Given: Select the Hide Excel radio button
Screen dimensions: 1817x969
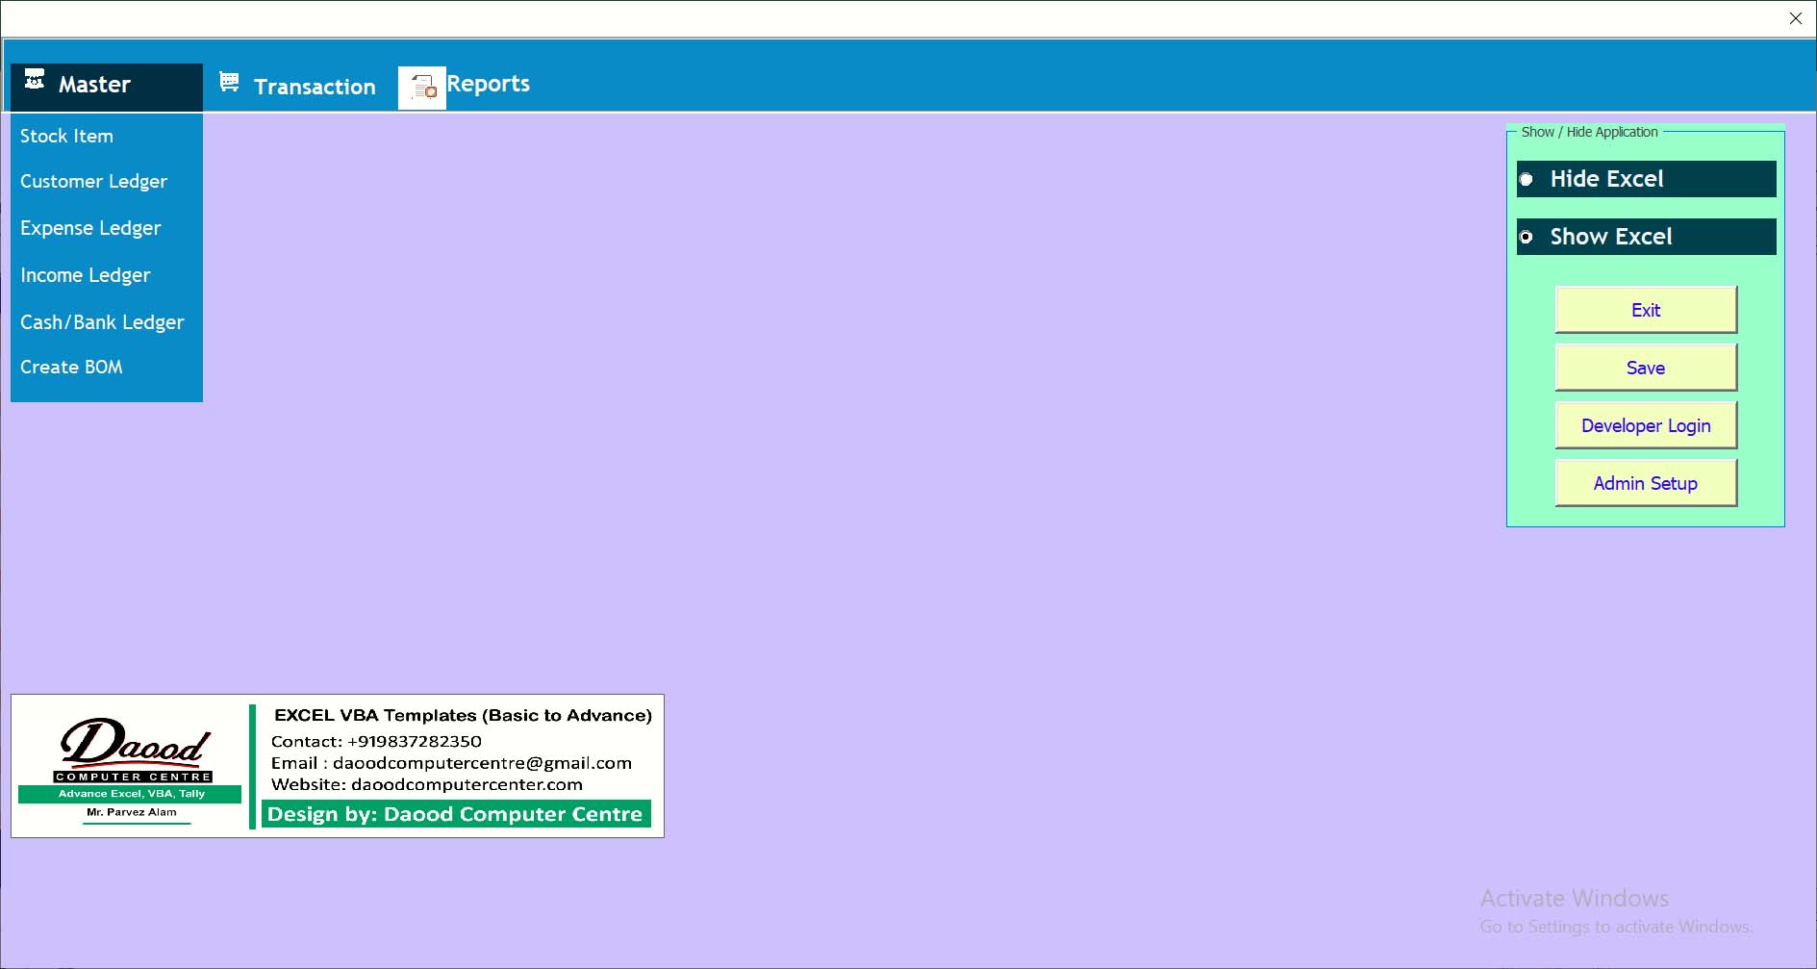Looking at the screenshot, I should coord(1527,180).
